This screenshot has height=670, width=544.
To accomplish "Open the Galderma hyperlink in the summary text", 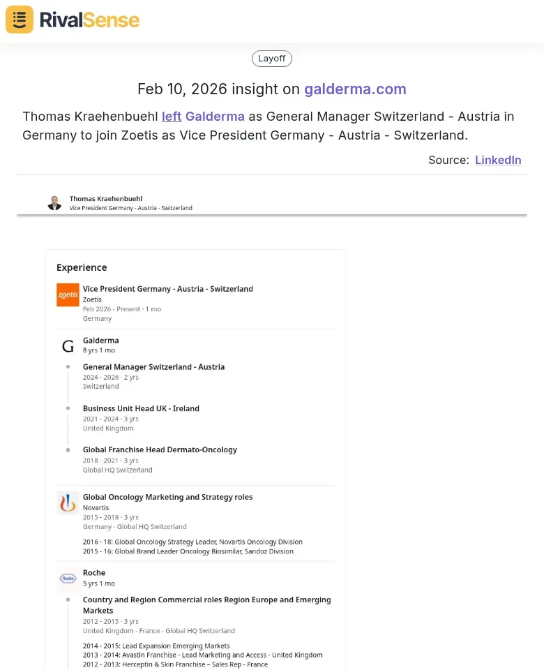I will tap(215, 117).
